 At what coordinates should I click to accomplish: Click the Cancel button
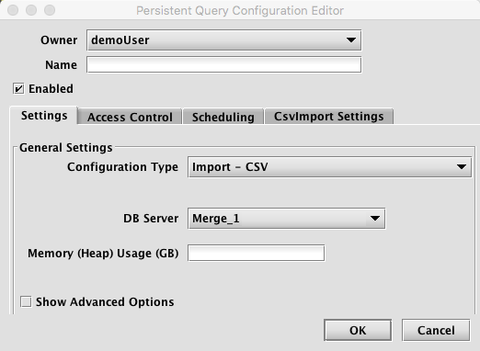(x=436, y=330)
